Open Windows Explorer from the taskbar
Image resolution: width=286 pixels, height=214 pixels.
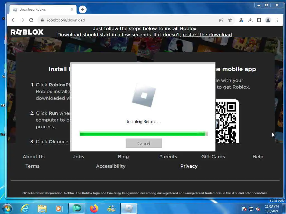point(42,208)
